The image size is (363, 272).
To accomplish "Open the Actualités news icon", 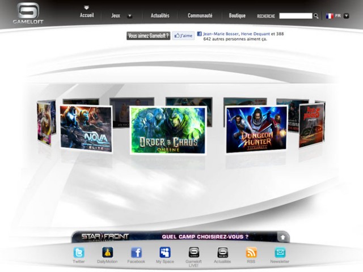I will (222, 252).
